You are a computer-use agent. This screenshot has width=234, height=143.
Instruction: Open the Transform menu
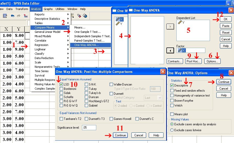click(x=22, y=9)
